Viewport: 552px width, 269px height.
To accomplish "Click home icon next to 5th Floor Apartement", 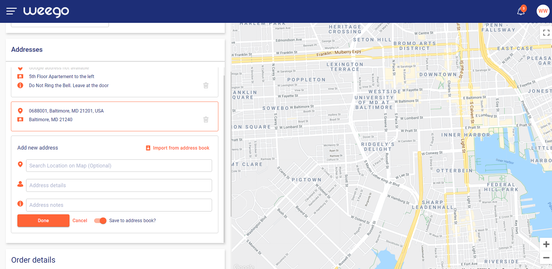I will 20,76.
